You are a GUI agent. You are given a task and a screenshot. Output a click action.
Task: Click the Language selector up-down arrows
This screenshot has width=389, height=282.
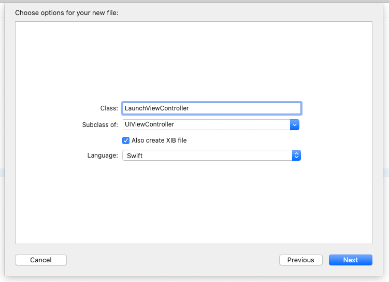[296, 156]
